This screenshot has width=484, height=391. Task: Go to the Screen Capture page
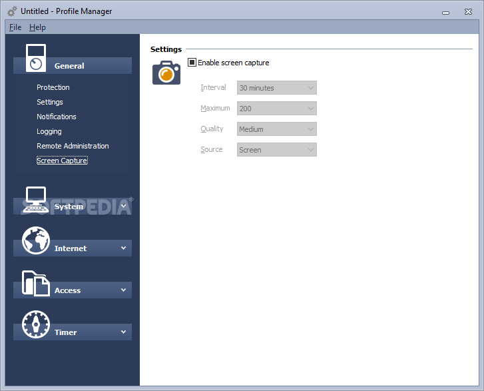point(62,161)
